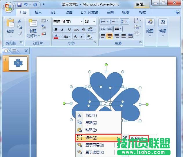Open the 编辑 editing group
The height and width of the screenshot is (157, 183).
coord(163,28)
